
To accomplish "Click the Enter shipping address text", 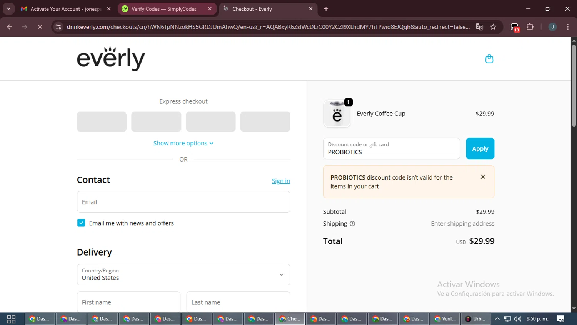I will pos(462,224).
